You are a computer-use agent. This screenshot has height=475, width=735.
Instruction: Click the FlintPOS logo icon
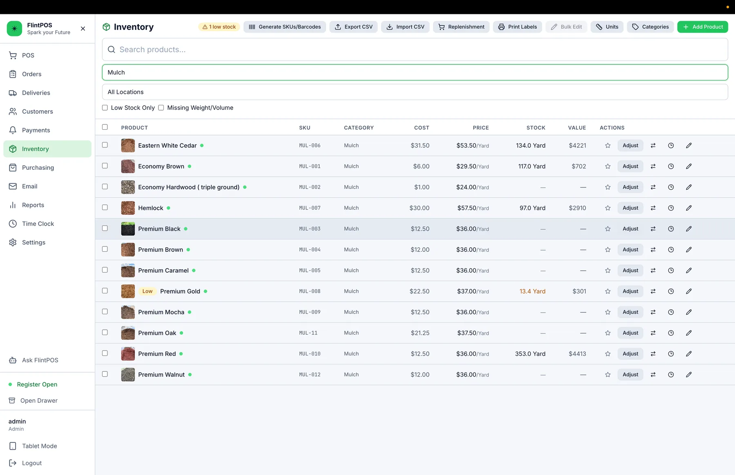[15, 29]
